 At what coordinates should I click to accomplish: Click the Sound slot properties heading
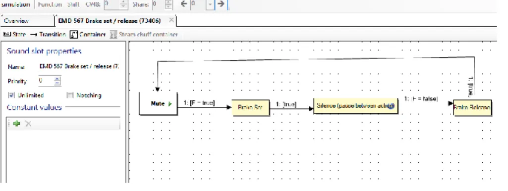[x=44, y=51]
